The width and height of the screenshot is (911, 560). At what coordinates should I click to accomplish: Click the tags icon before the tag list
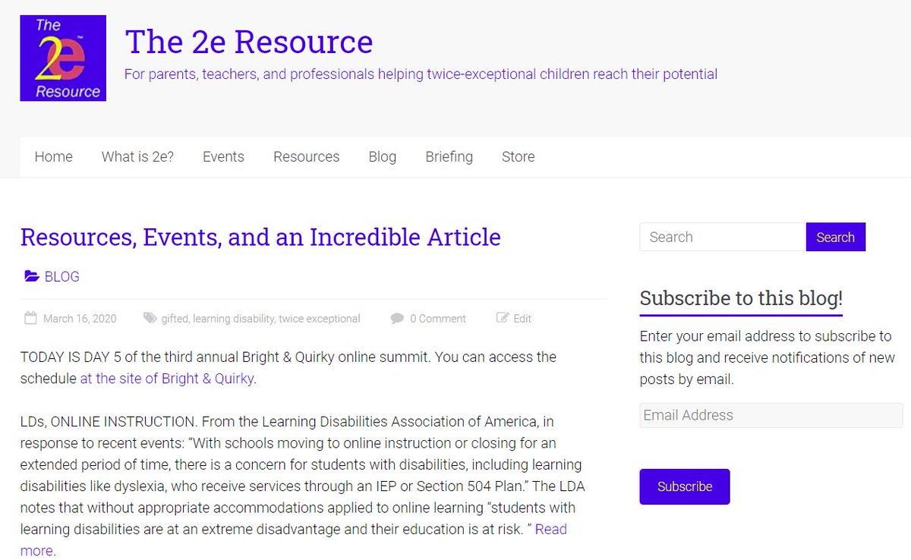[x=150, y=318]
